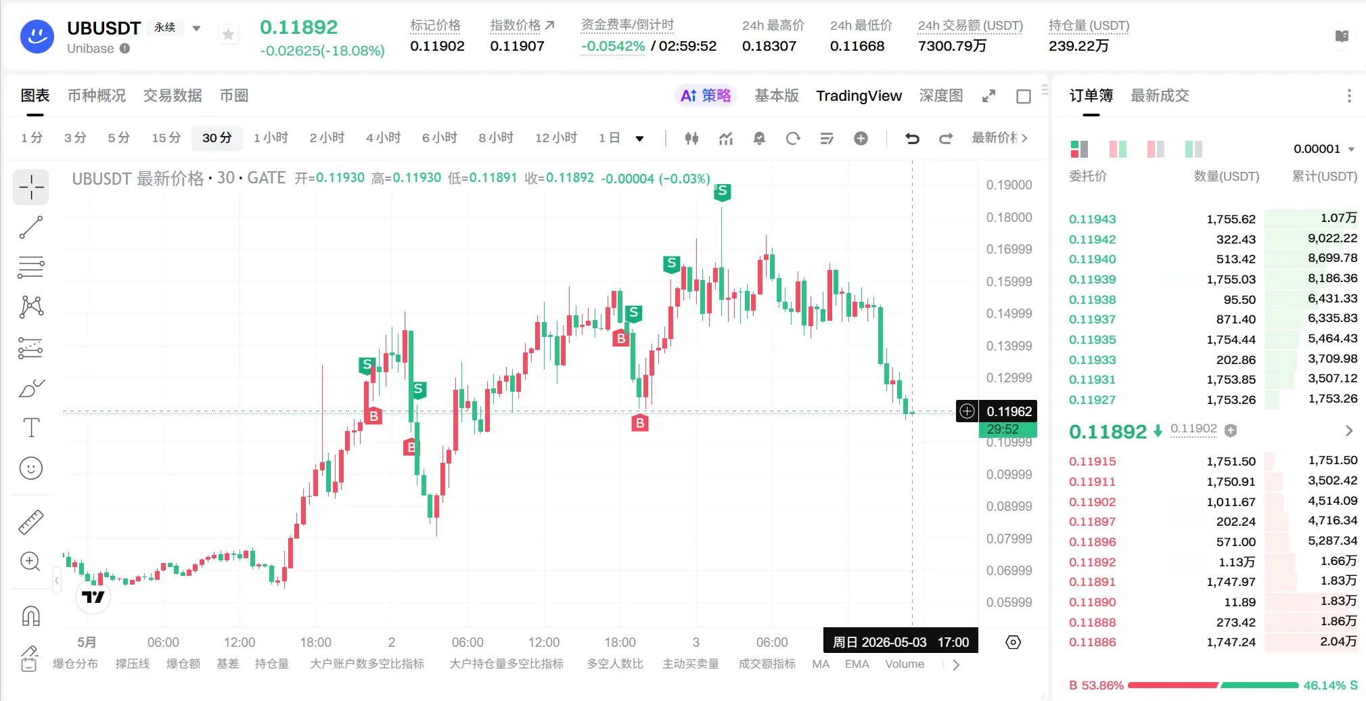Select the trend line drawing tool
This screenshot has width=1366, height=701.
tap(31, 227)
